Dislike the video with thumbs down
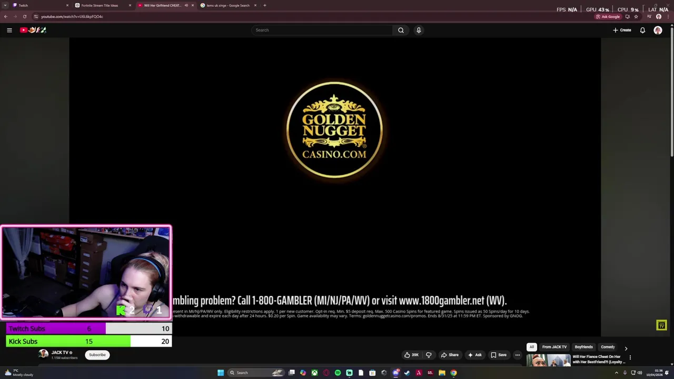 click(x=429, y=355)
